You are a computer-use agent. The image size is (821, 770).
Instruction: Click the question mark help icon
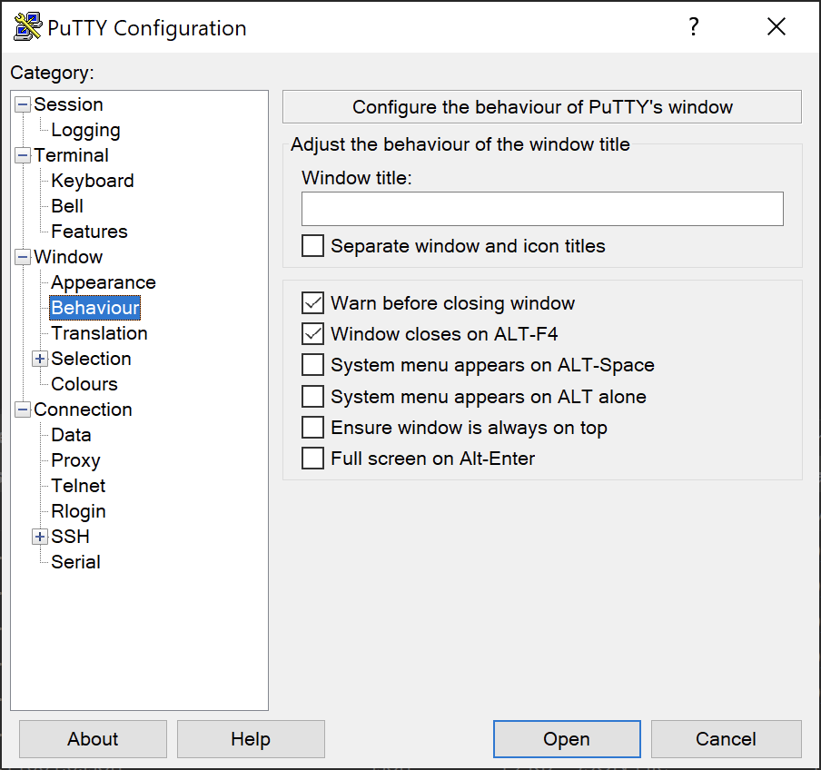(x=694, y=27)
